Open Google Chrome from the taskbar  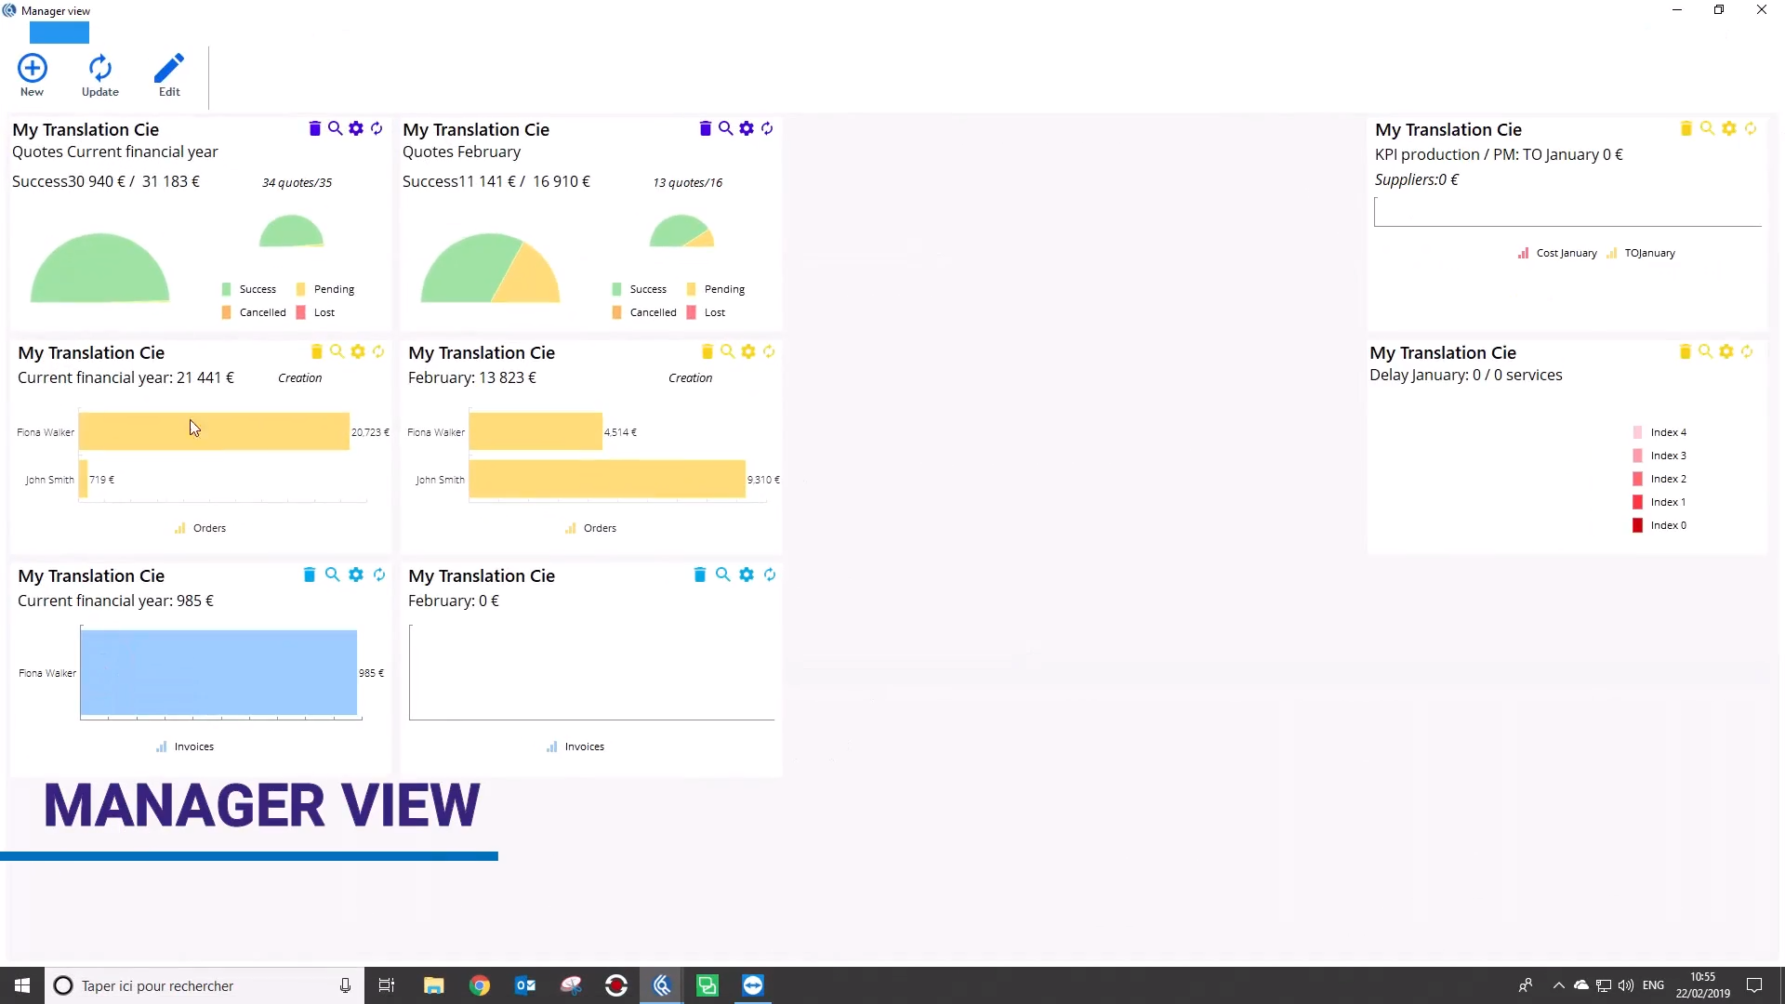click(x=479, y=985)
